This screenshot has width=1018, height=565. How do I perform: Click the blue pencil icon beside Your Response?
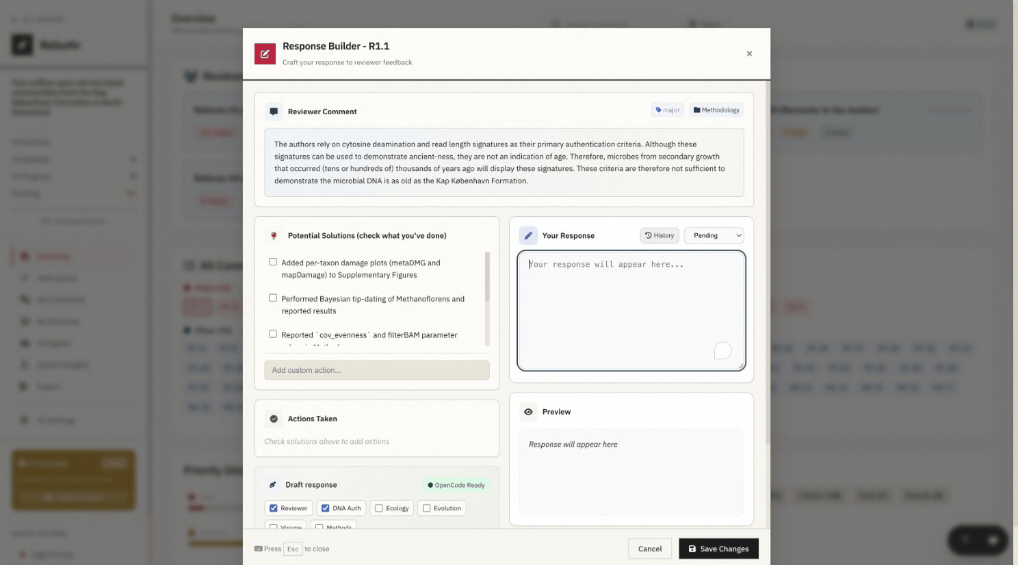pyautogui.click(x=528, y=235)
